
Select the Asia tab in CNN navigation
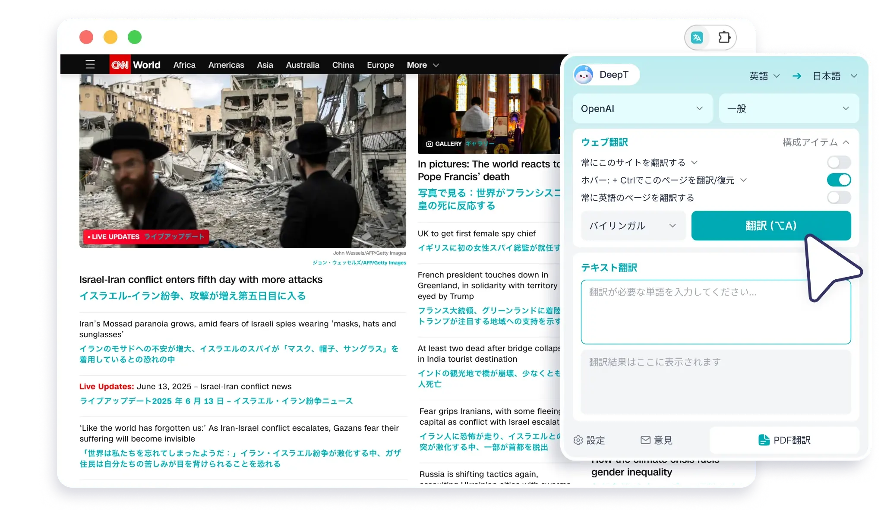click(265, 65)
